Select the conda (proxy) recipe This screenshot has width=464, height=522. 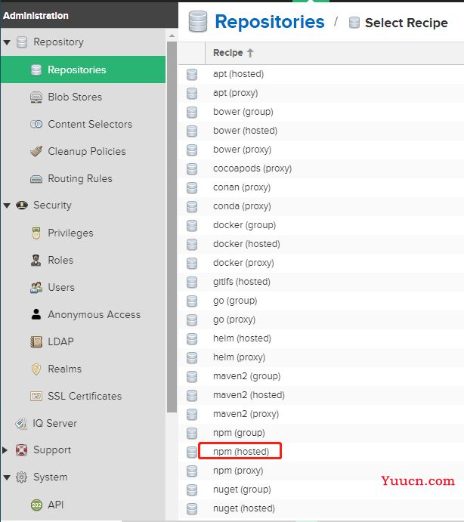(242, 206)
